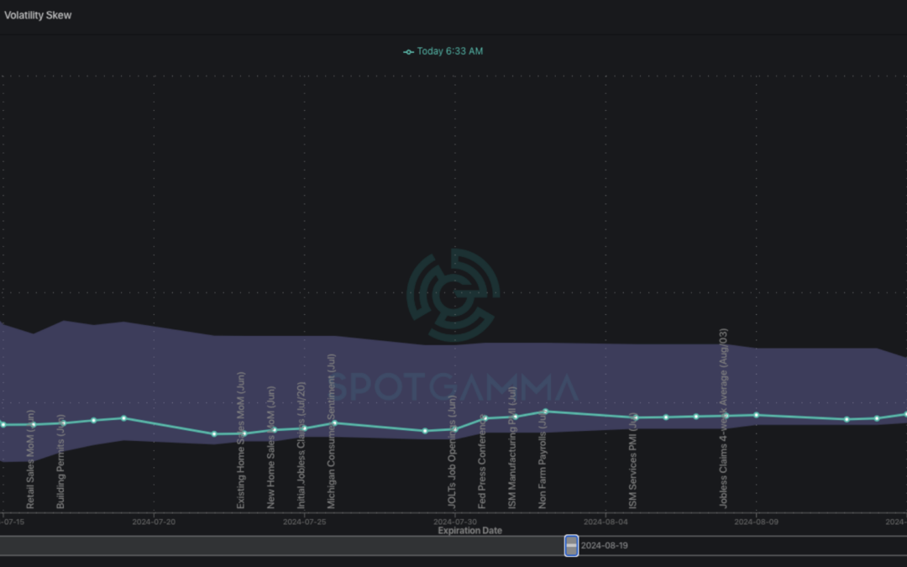Screen dimensions: 907x567
Task: Click the Jobless Claims 4-week Average (Aug/03) label
Action: [723, 418]
